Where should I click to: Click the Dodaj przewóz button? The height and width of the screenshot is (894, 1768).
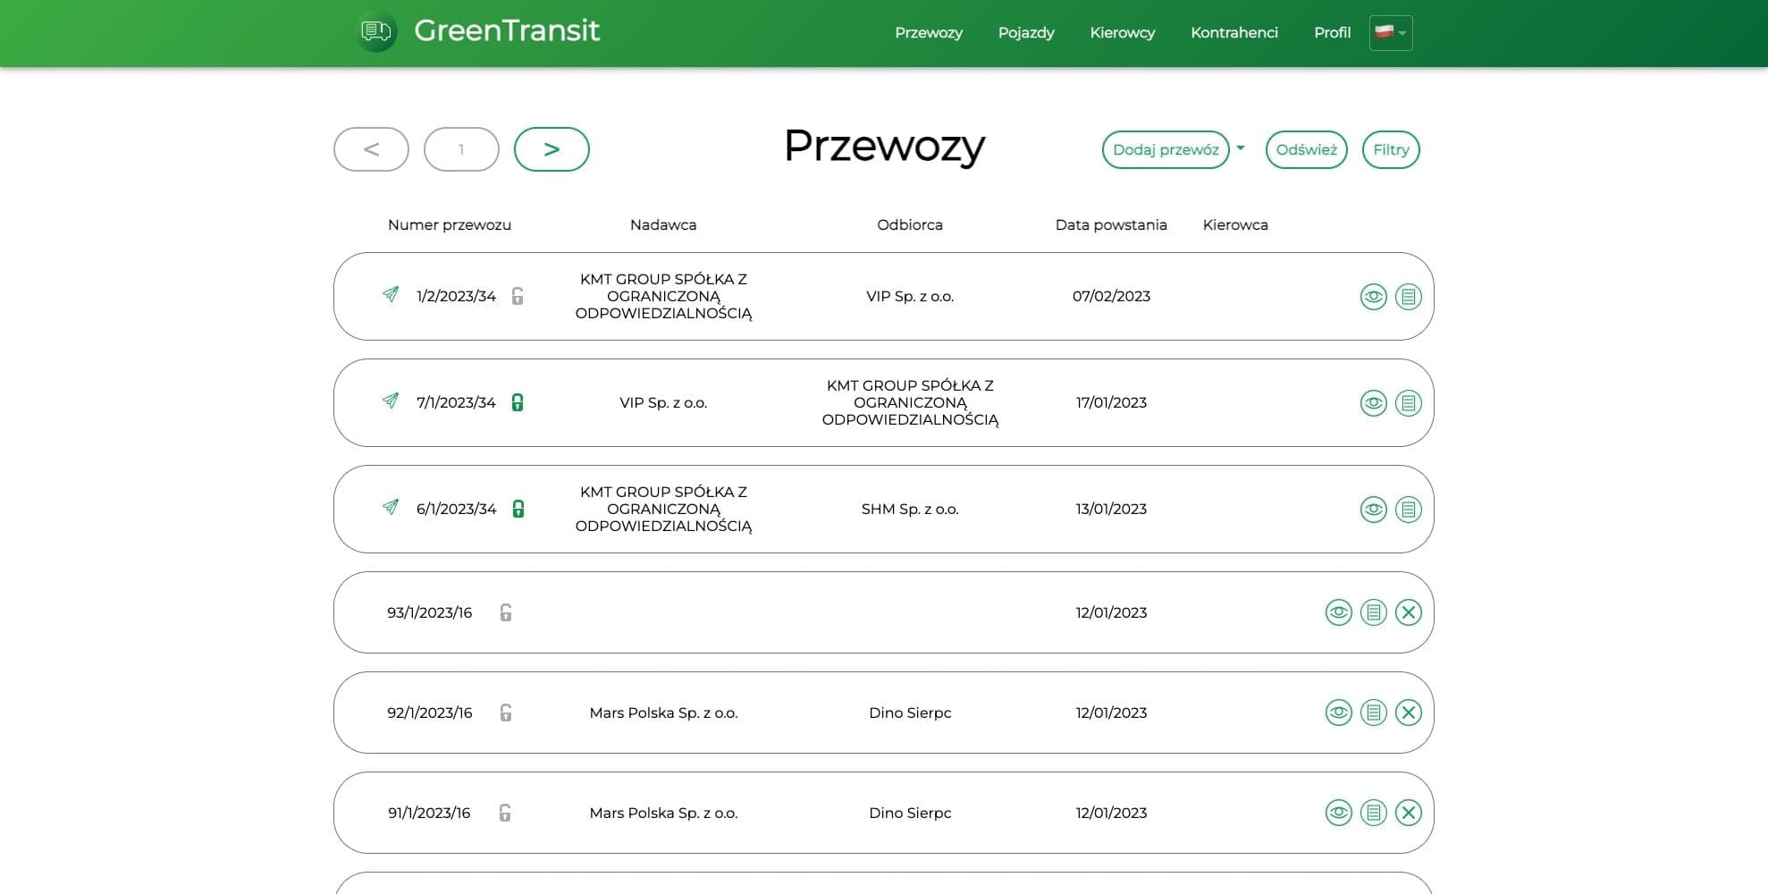point(1165,149)
